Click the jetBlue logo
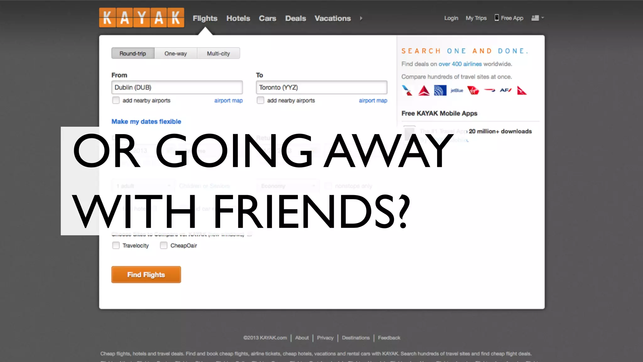Image resolution: width=643 pixels, height=362 pixels. [457, 90]
